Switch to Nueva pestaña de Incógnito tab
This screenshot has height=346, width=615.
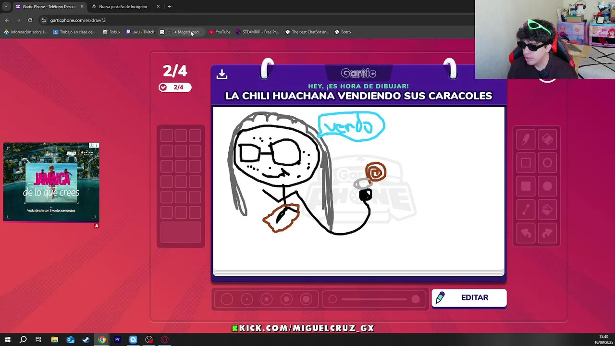point(123,7)
